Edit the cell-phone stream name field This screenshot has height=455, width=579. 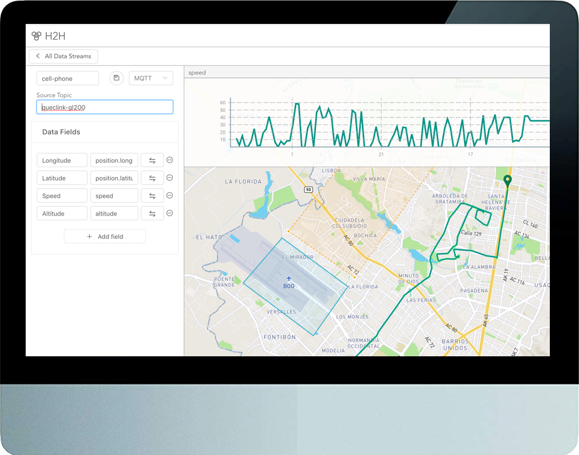coord(68,78)
